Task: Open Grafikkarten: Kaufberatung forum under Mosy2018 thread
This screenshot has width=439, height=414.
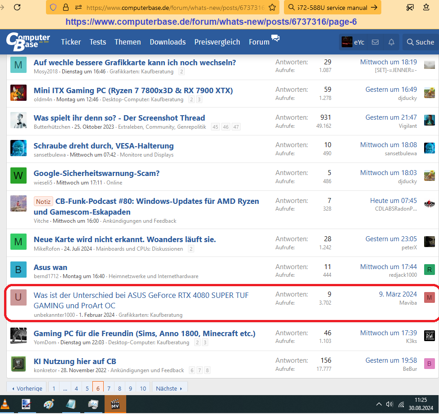Action: [x=142, y=72]
